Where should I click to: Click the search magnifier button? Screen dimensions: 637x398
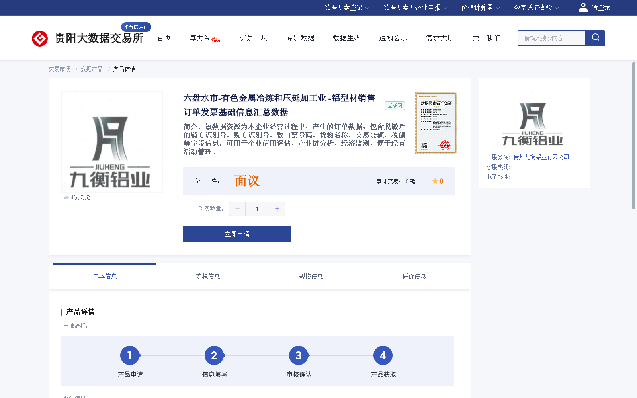[x=595, y=38]
